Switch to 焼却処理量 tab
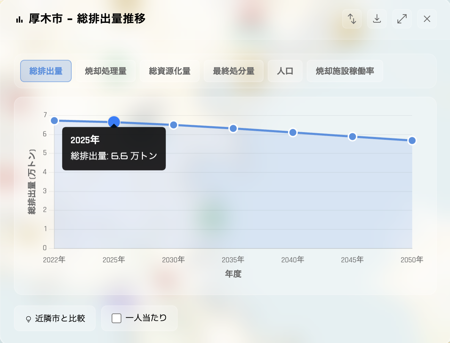The image size is (450, 343). [x=106, y=71]
